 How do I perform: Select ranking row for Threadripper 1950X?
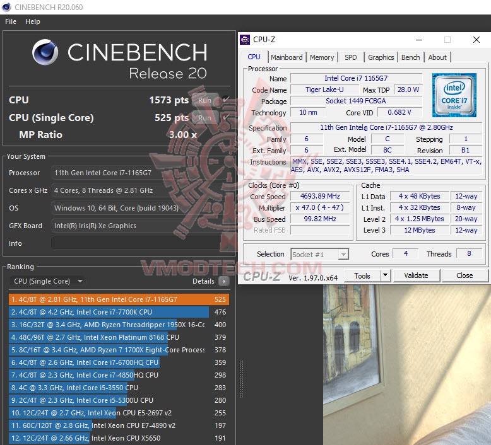[119, 325]
